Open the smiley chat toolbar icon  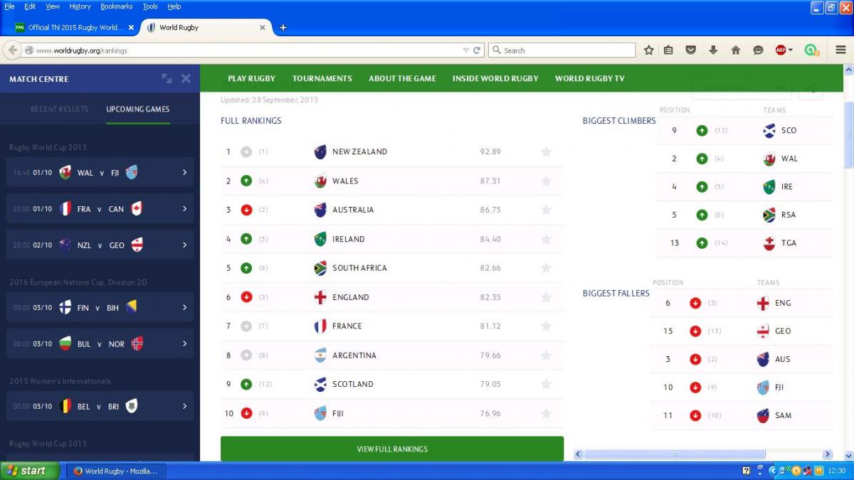[758, 50]
